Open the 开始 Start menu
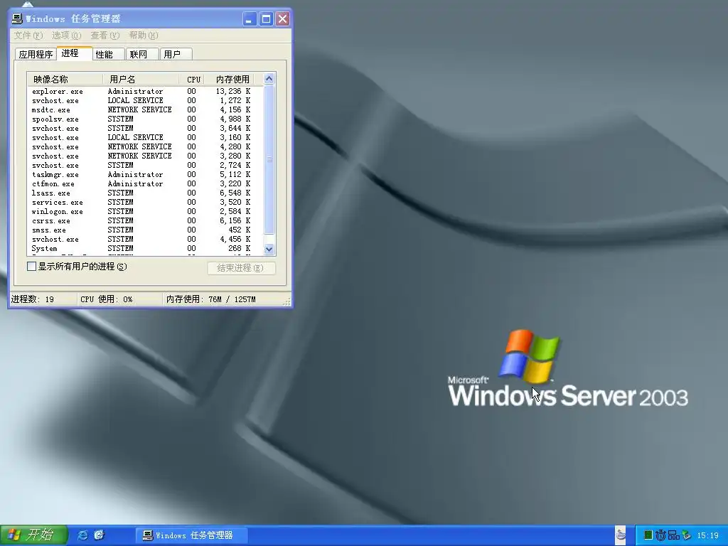Image resolution: width=728 pixels, height=546 pixels. 33,535
